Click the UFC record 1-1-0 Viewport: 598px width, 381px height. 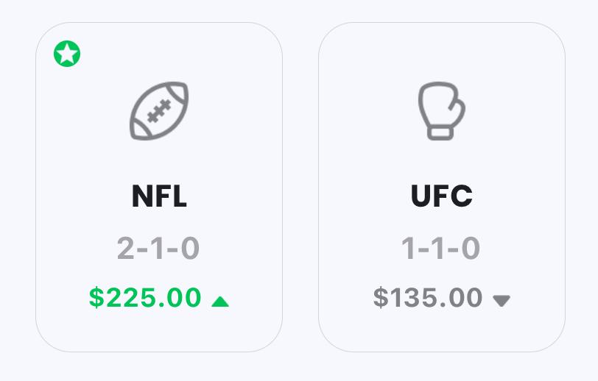pos(441,249)
